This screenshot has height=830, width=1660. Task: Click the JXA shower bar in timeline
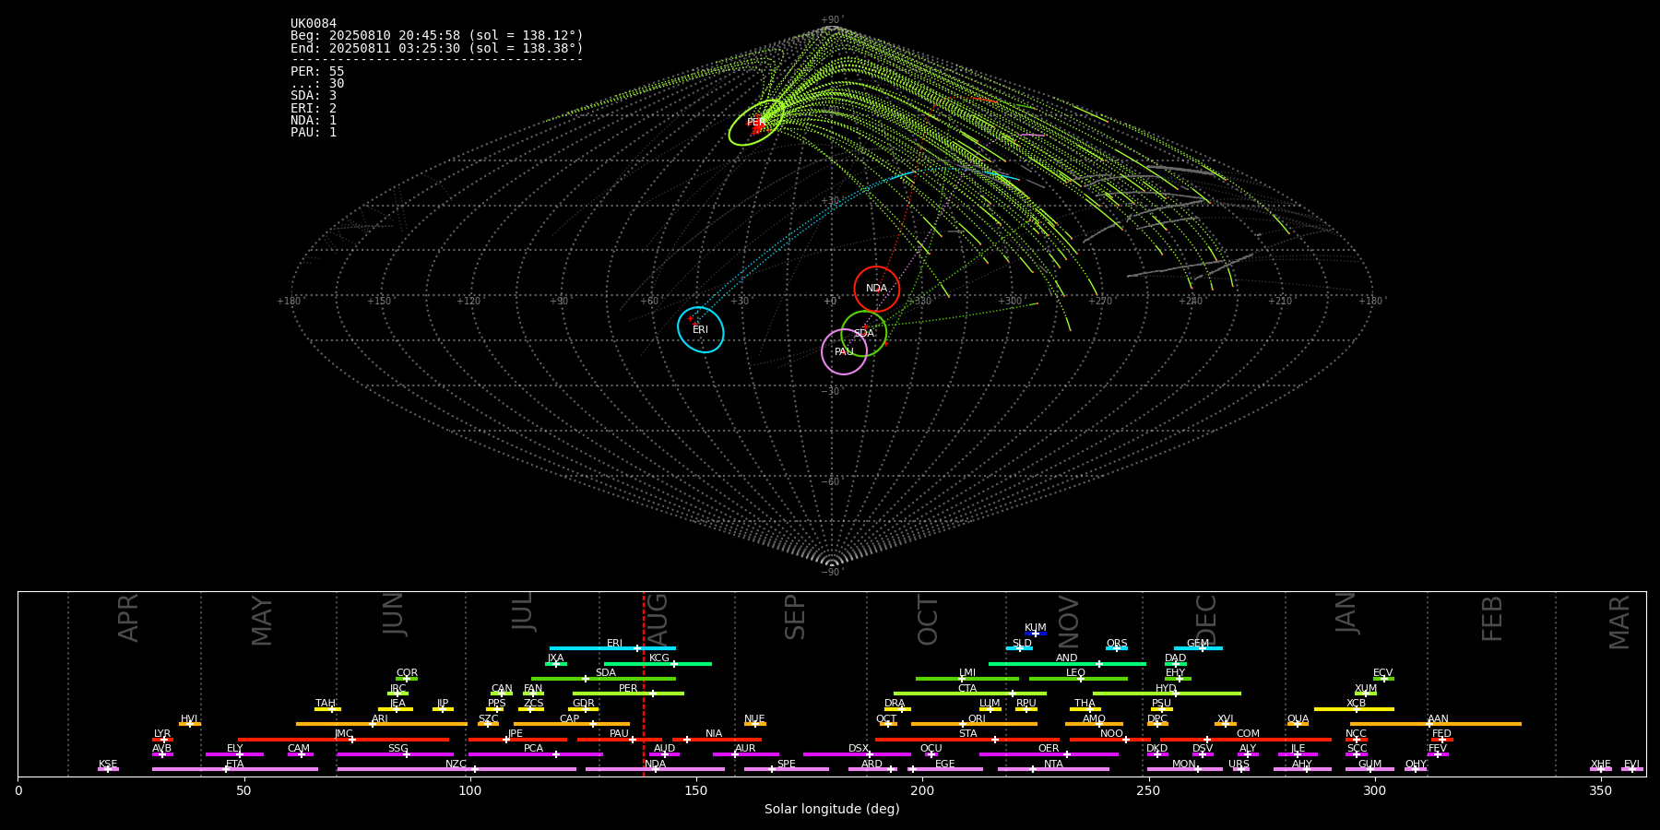(556, 663)
